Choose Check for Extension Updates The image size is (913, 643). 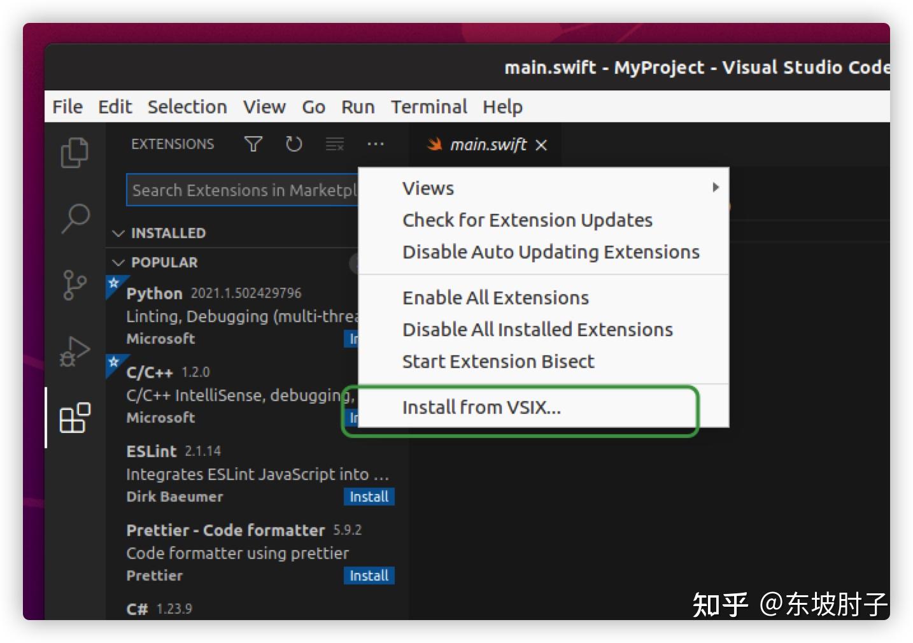[x=527, y=220]
